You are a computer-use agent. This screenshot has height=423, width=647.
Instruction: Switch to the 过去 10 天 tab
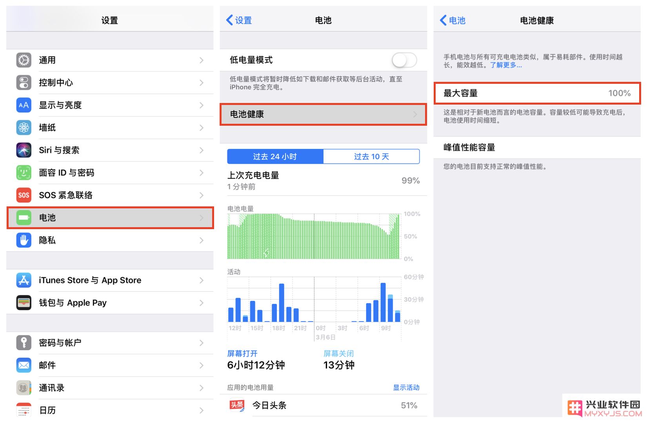(371, 157)
